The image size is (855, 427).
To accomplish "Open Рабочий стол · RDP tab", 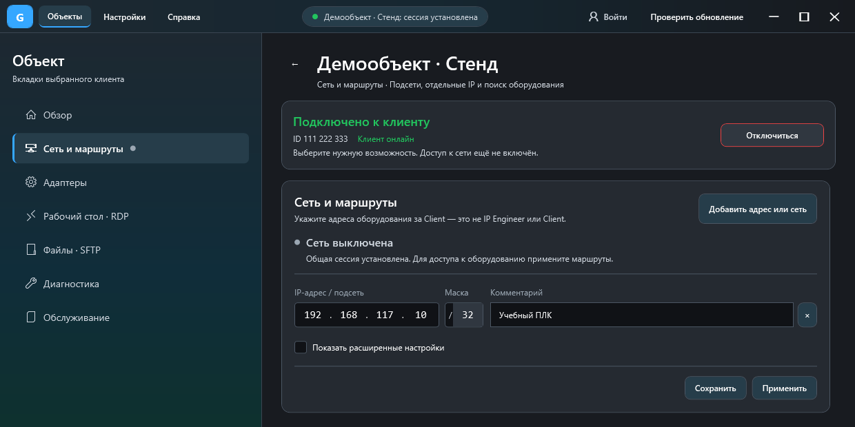I will coord(131,216).
